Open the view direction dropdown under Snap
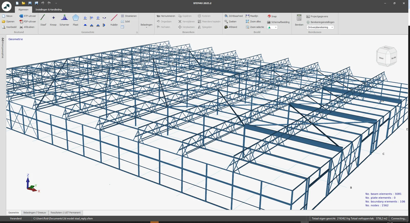Screen dimensions: 410x223 click(x=272, y=27)
